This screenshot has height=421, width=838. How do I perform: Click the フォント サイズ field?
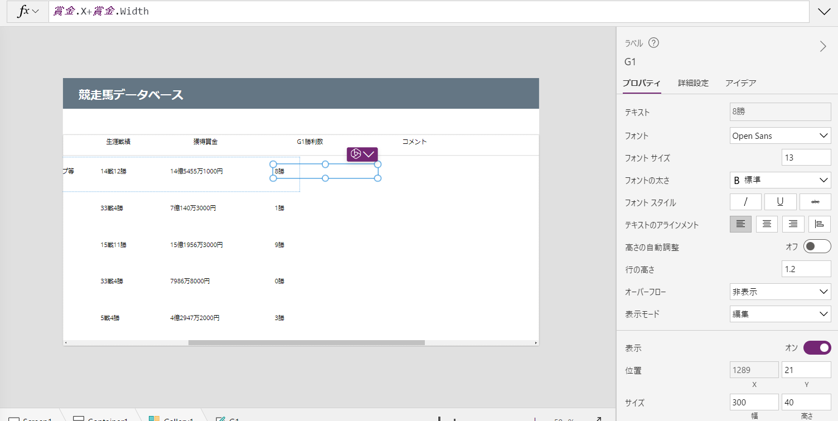point(806,158)
